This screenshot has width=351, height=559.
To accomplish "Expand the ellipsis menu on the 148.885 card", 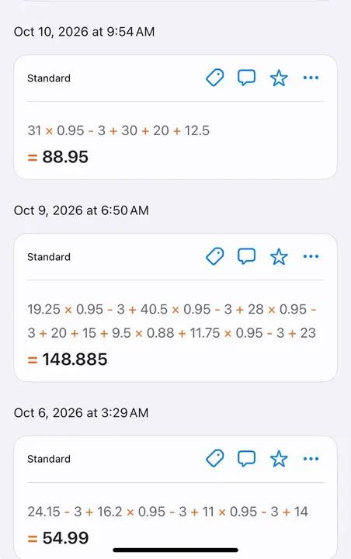I will point(311,256).
